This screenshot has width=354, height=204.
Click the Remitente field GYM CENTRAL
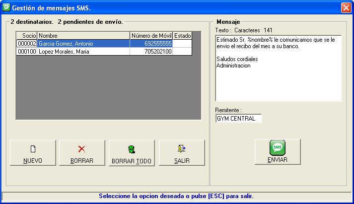(x=239, y=119)
